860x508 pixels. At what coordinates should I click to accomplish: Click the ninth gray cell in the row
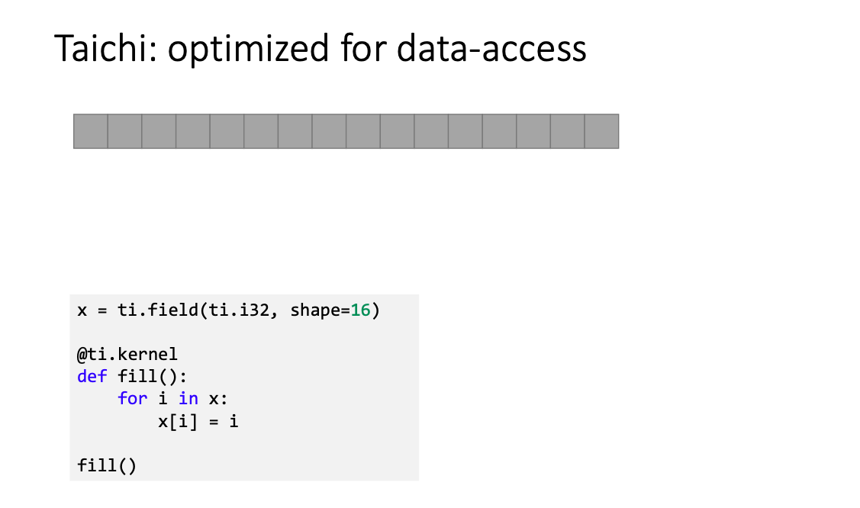363,131
